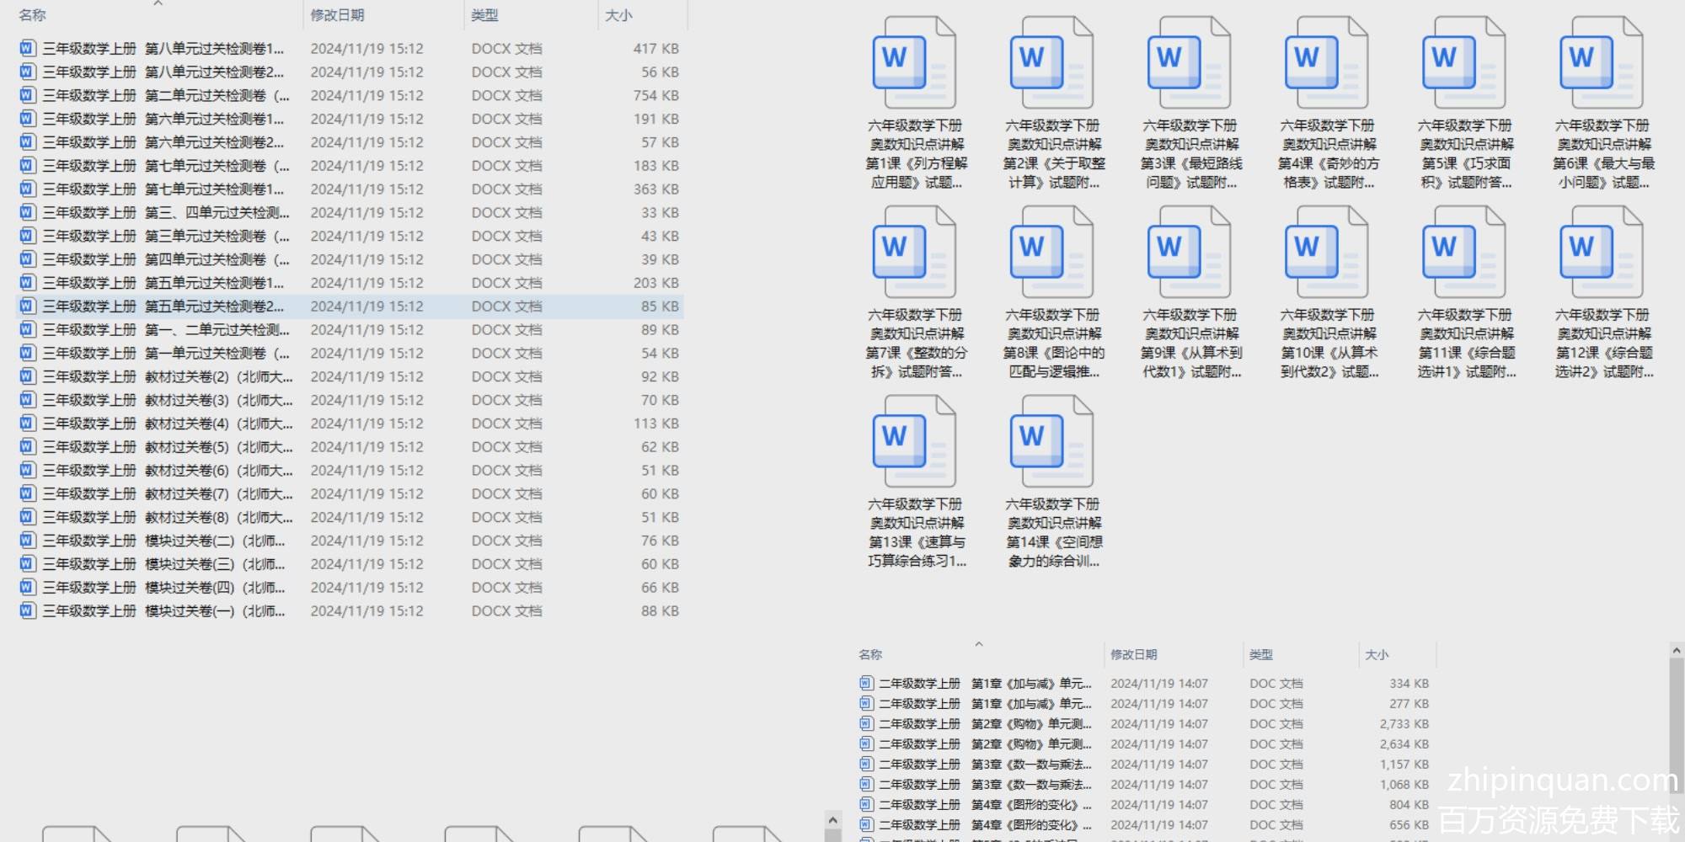Viewport: 1685px width, 842px height.
Task: Sort third-grade list by 修改日期 column
Action: tap(337, 15)
